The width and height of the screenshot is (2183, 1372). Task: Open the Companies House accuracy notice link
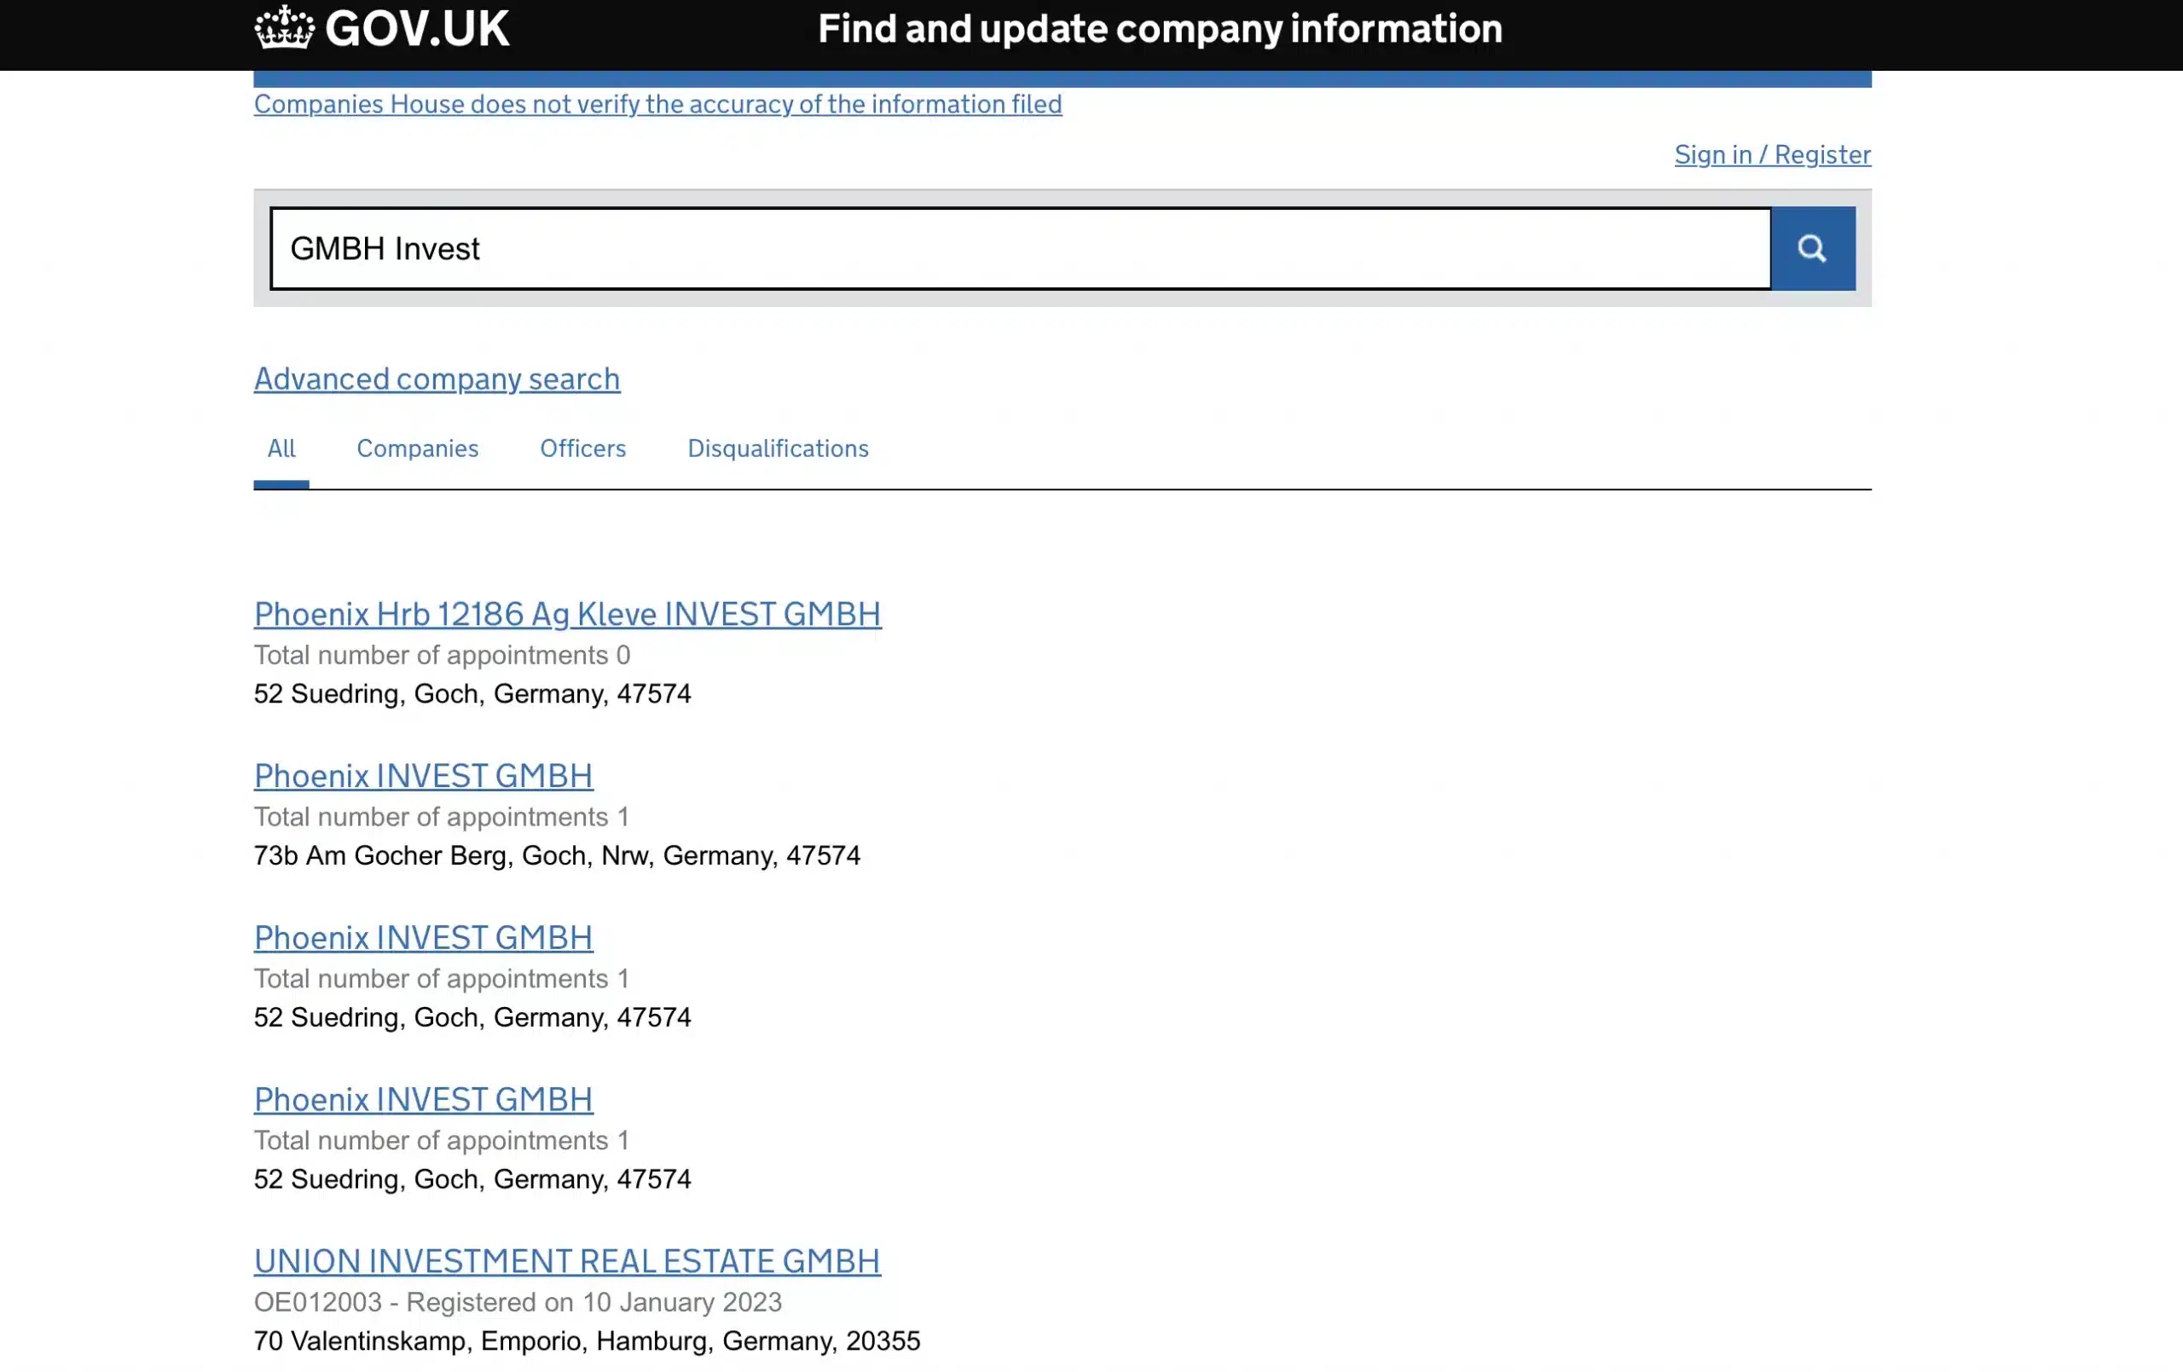(x=657, y=104)
